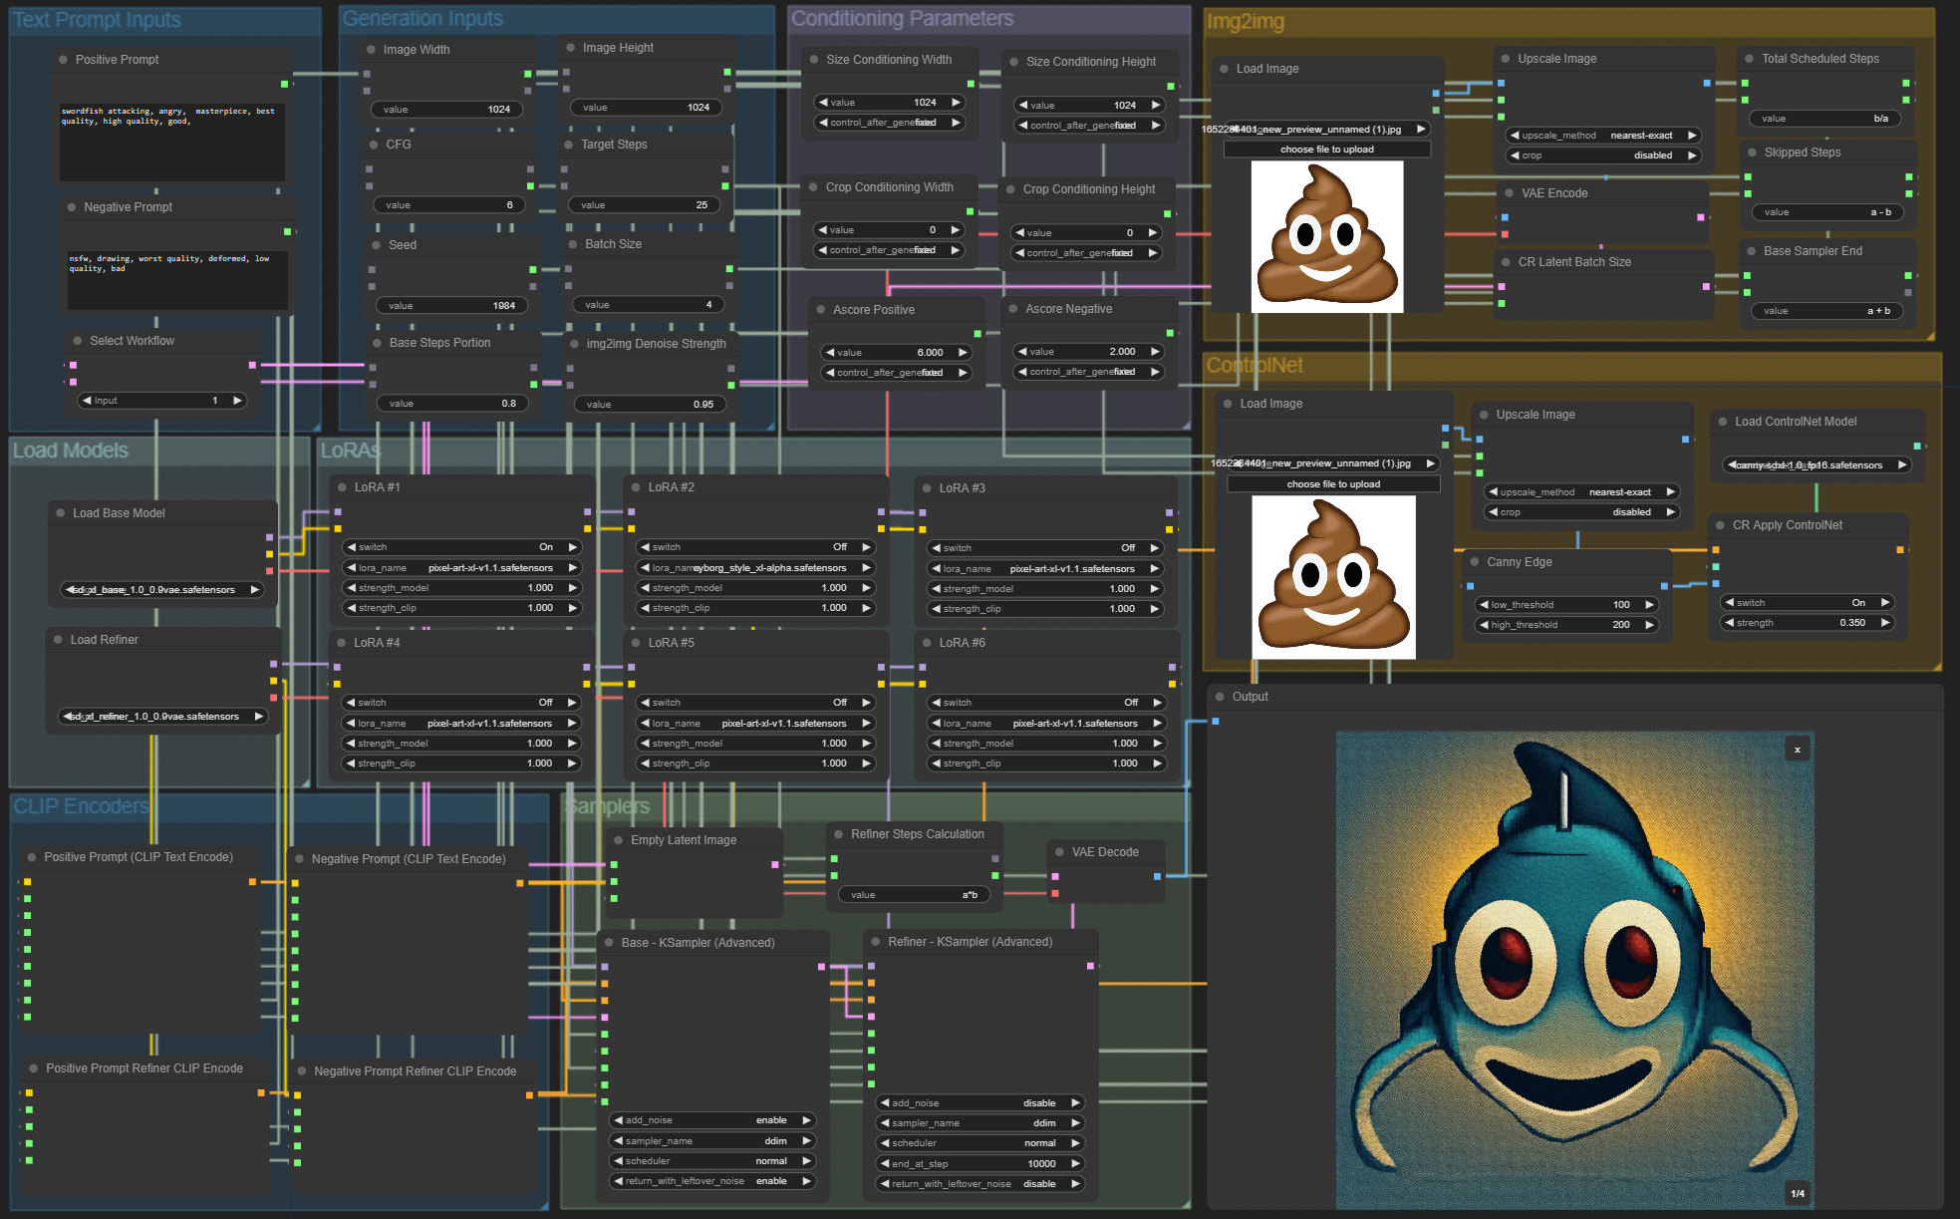Click choose file to upload in ControlNet
This screenshot has width=1960, height=1219.
(1333, 484)
